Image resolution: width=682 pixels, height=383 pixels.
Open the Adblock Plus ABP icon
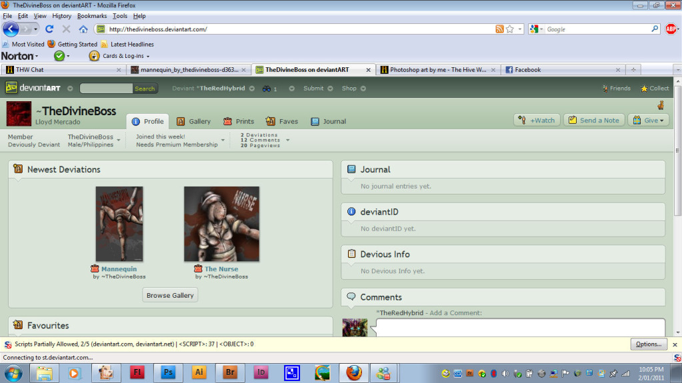671,29
